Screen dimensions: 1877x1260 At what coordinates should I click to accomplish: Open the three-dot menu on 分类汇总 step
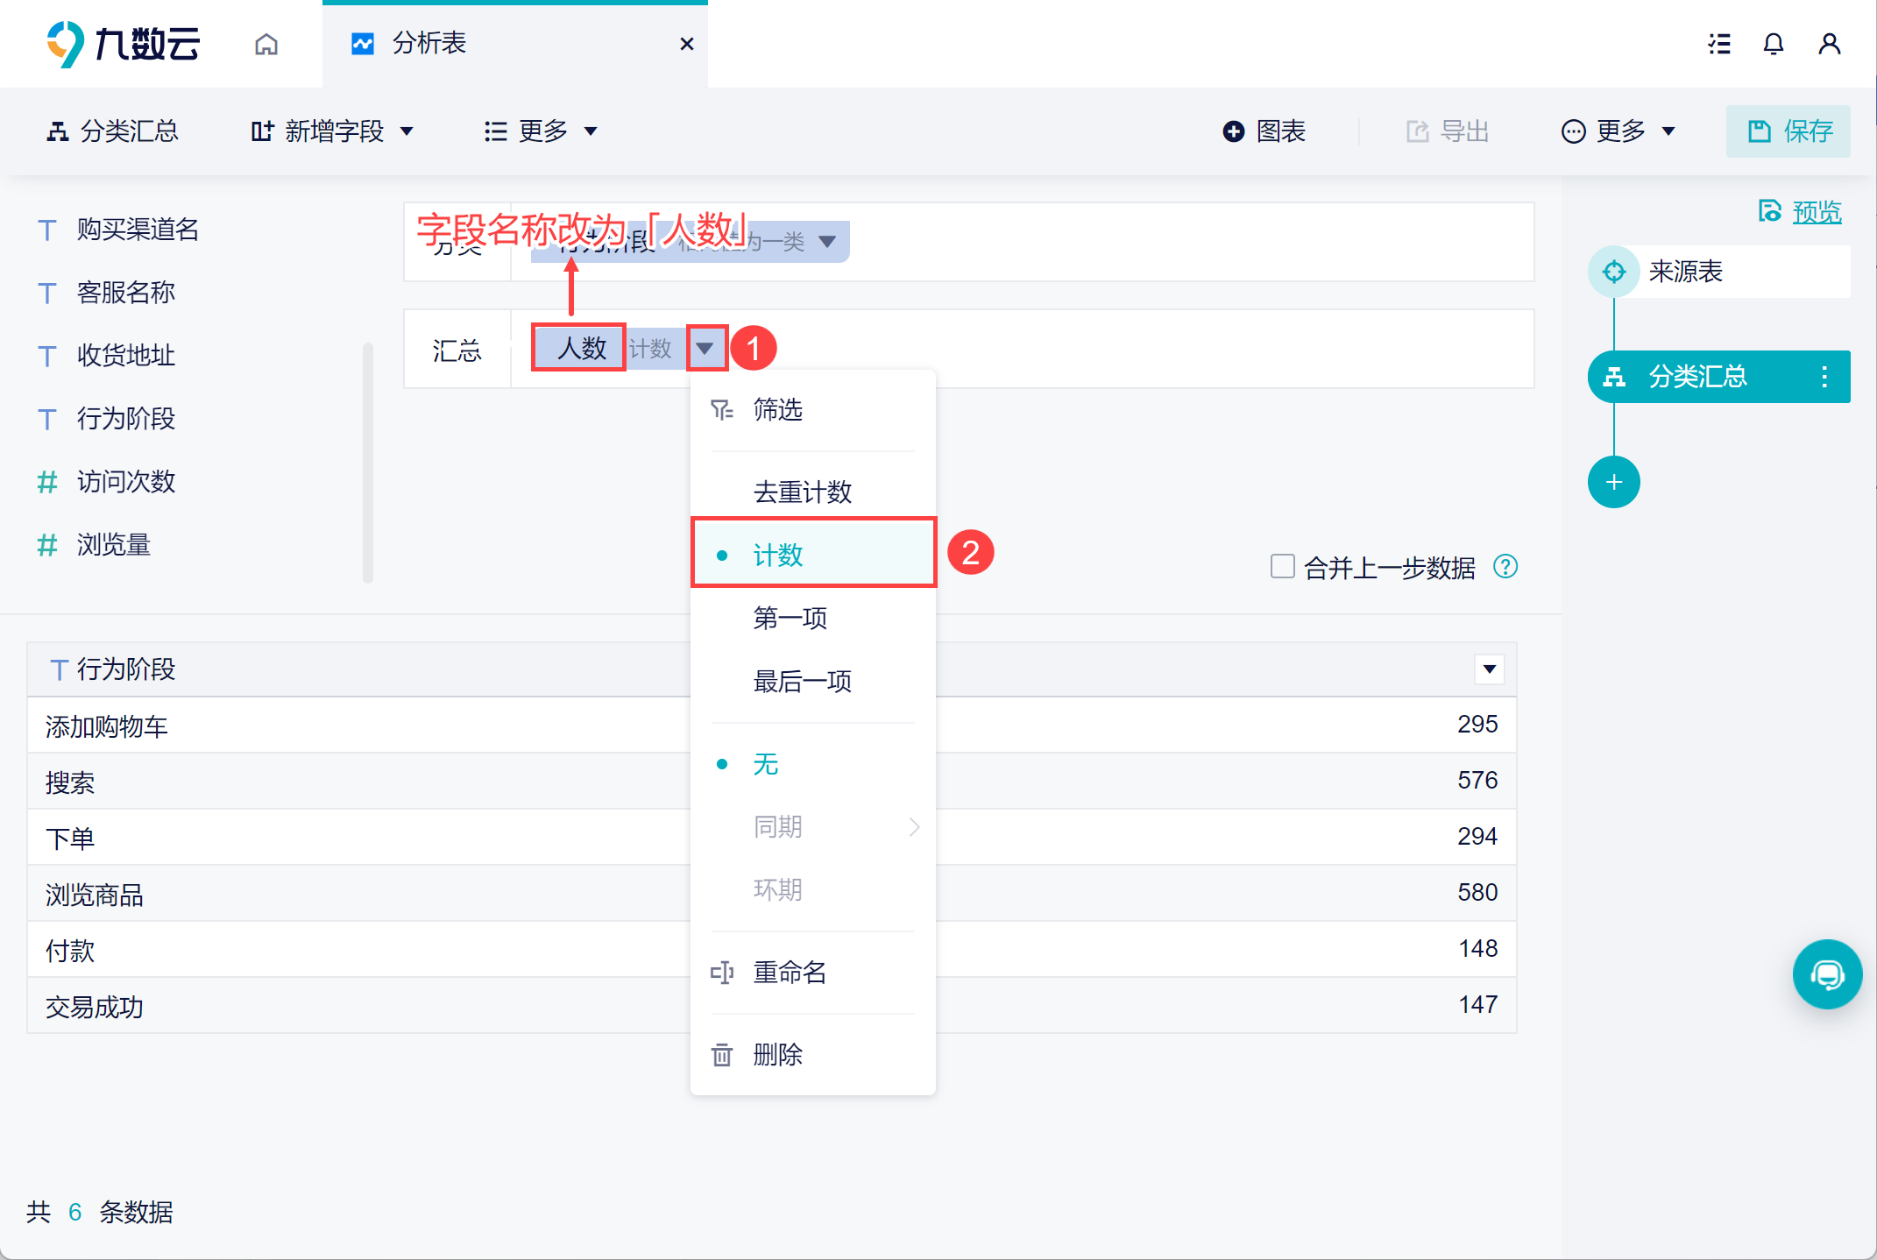(x=1824, y=377)
